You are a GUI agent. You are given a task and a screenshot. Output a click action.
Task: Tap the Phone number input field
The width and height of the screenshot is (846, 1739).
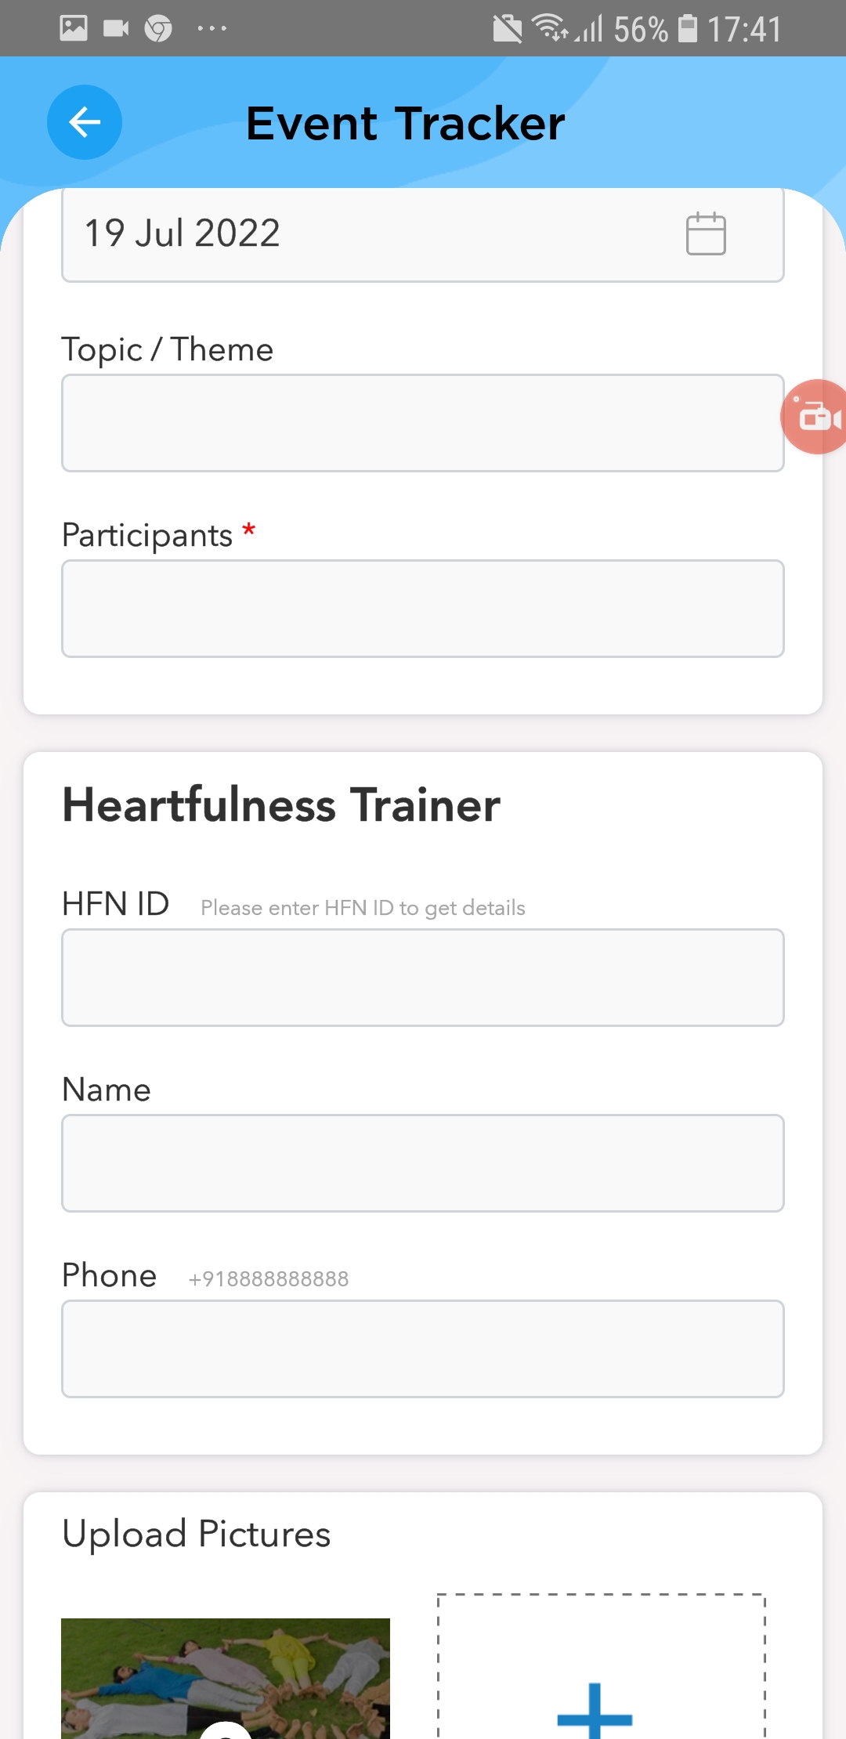(423, 1349)
